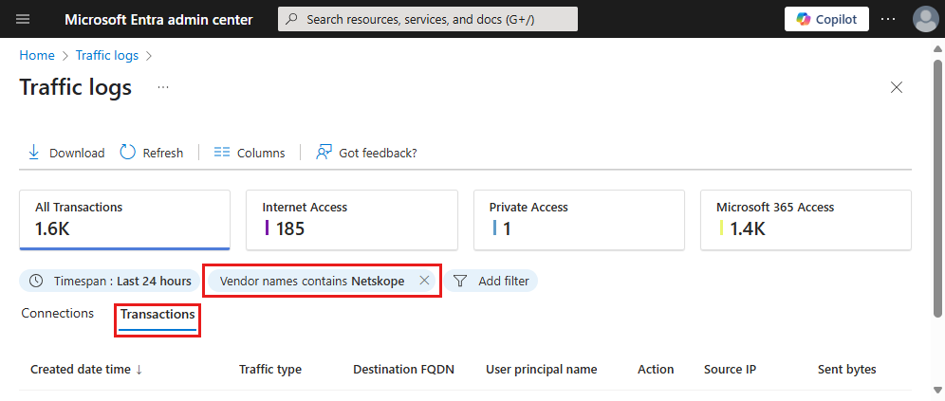The width and height of the screenshot is (945, 401).
Task: Click Got feedback?
Action: 366,153
